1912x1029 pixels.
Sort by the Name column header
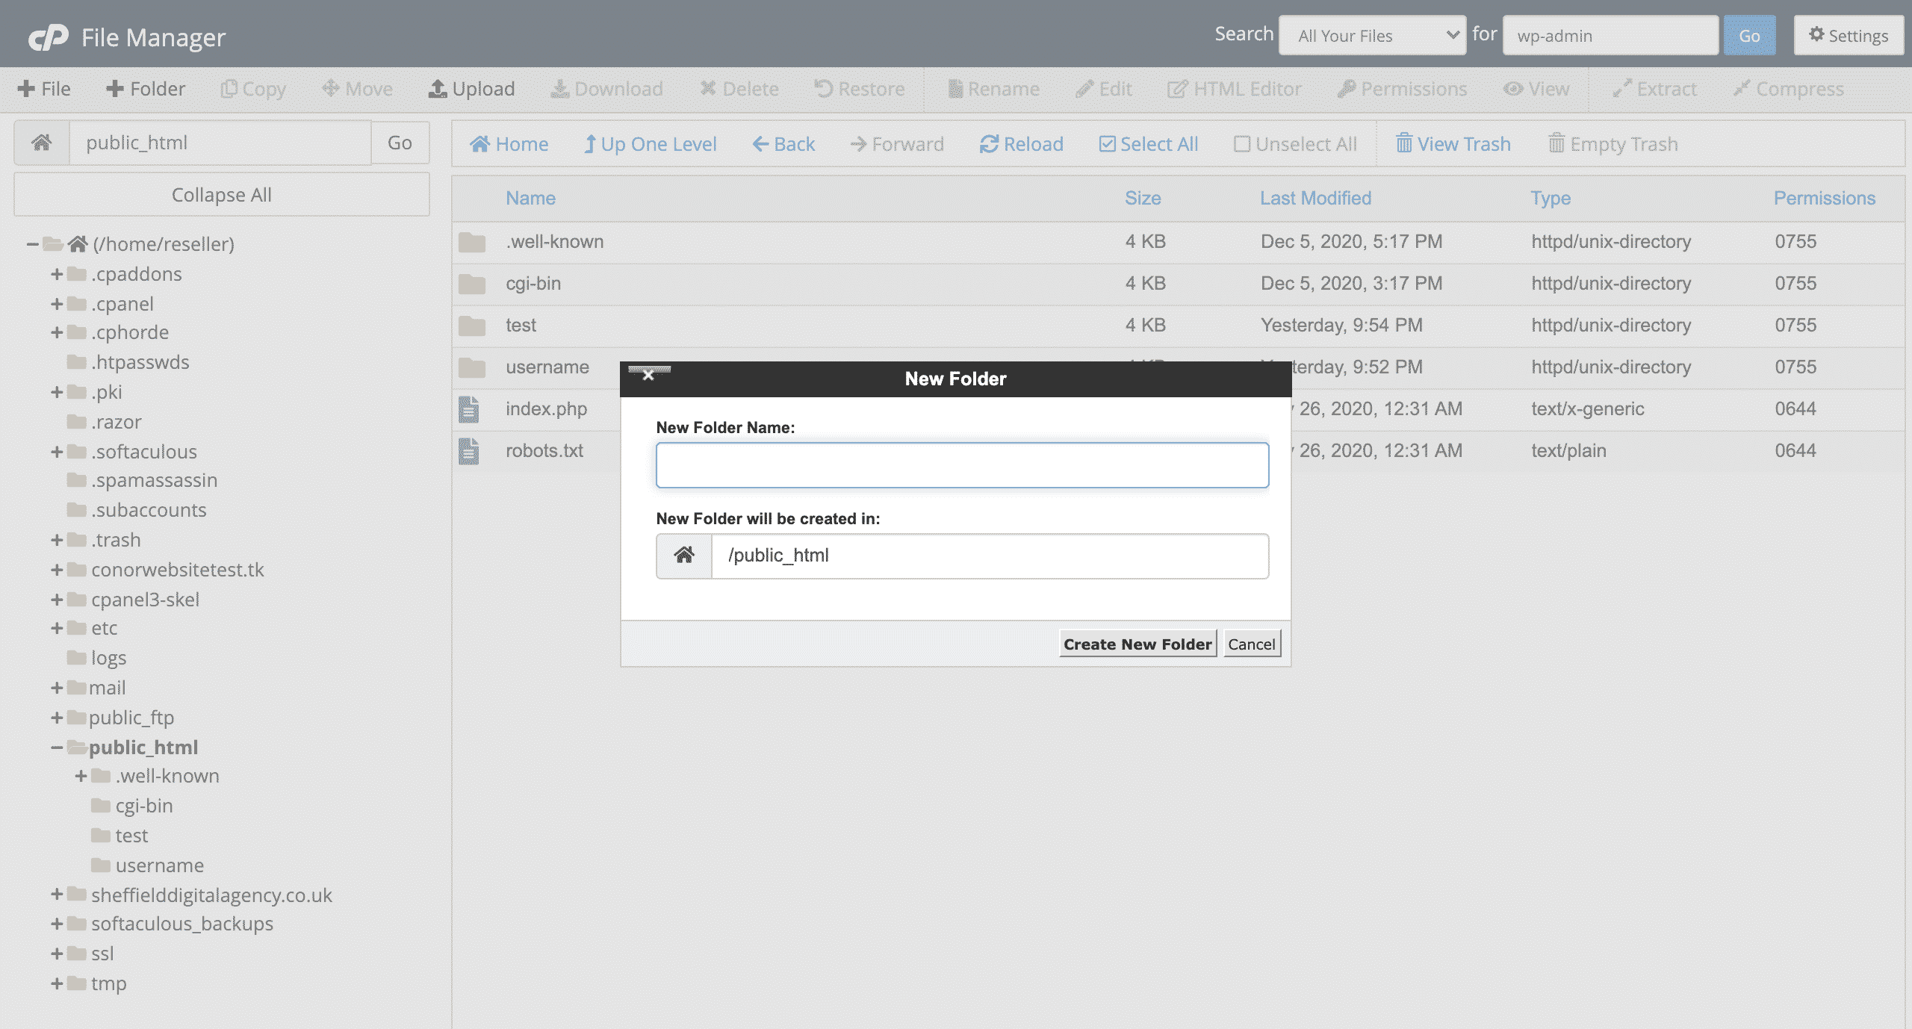[x=530, y=198]
